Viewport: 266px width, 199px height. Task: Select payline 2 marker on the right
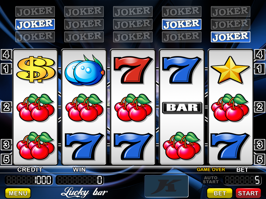pyautogui.click(x=260, y=107)
